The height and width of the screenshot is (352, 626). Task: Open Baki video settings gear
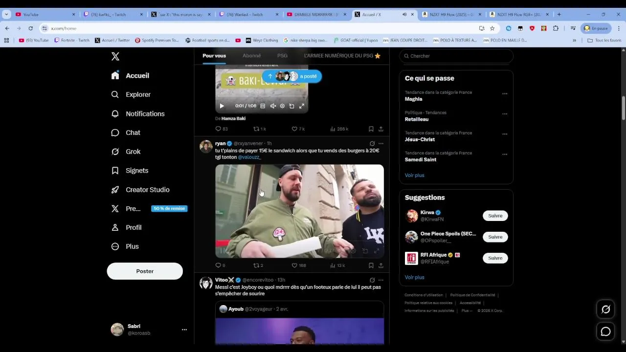[282, 106]
